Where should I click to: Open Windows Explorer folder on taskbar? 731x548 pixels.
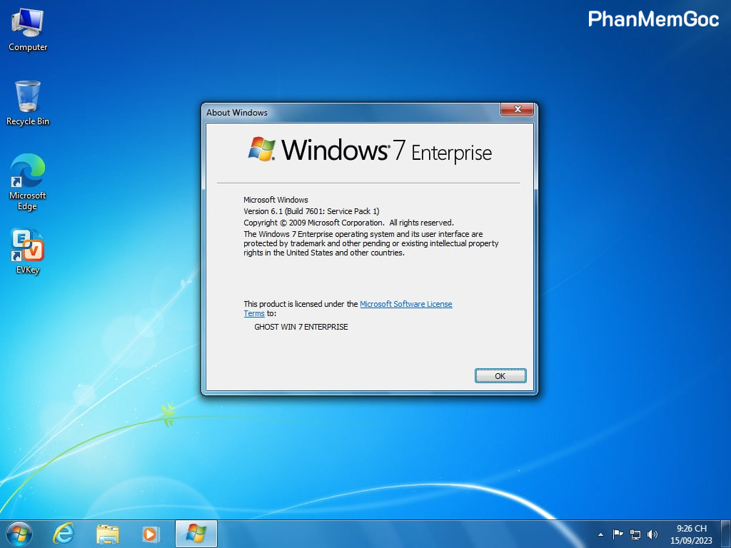108,533
